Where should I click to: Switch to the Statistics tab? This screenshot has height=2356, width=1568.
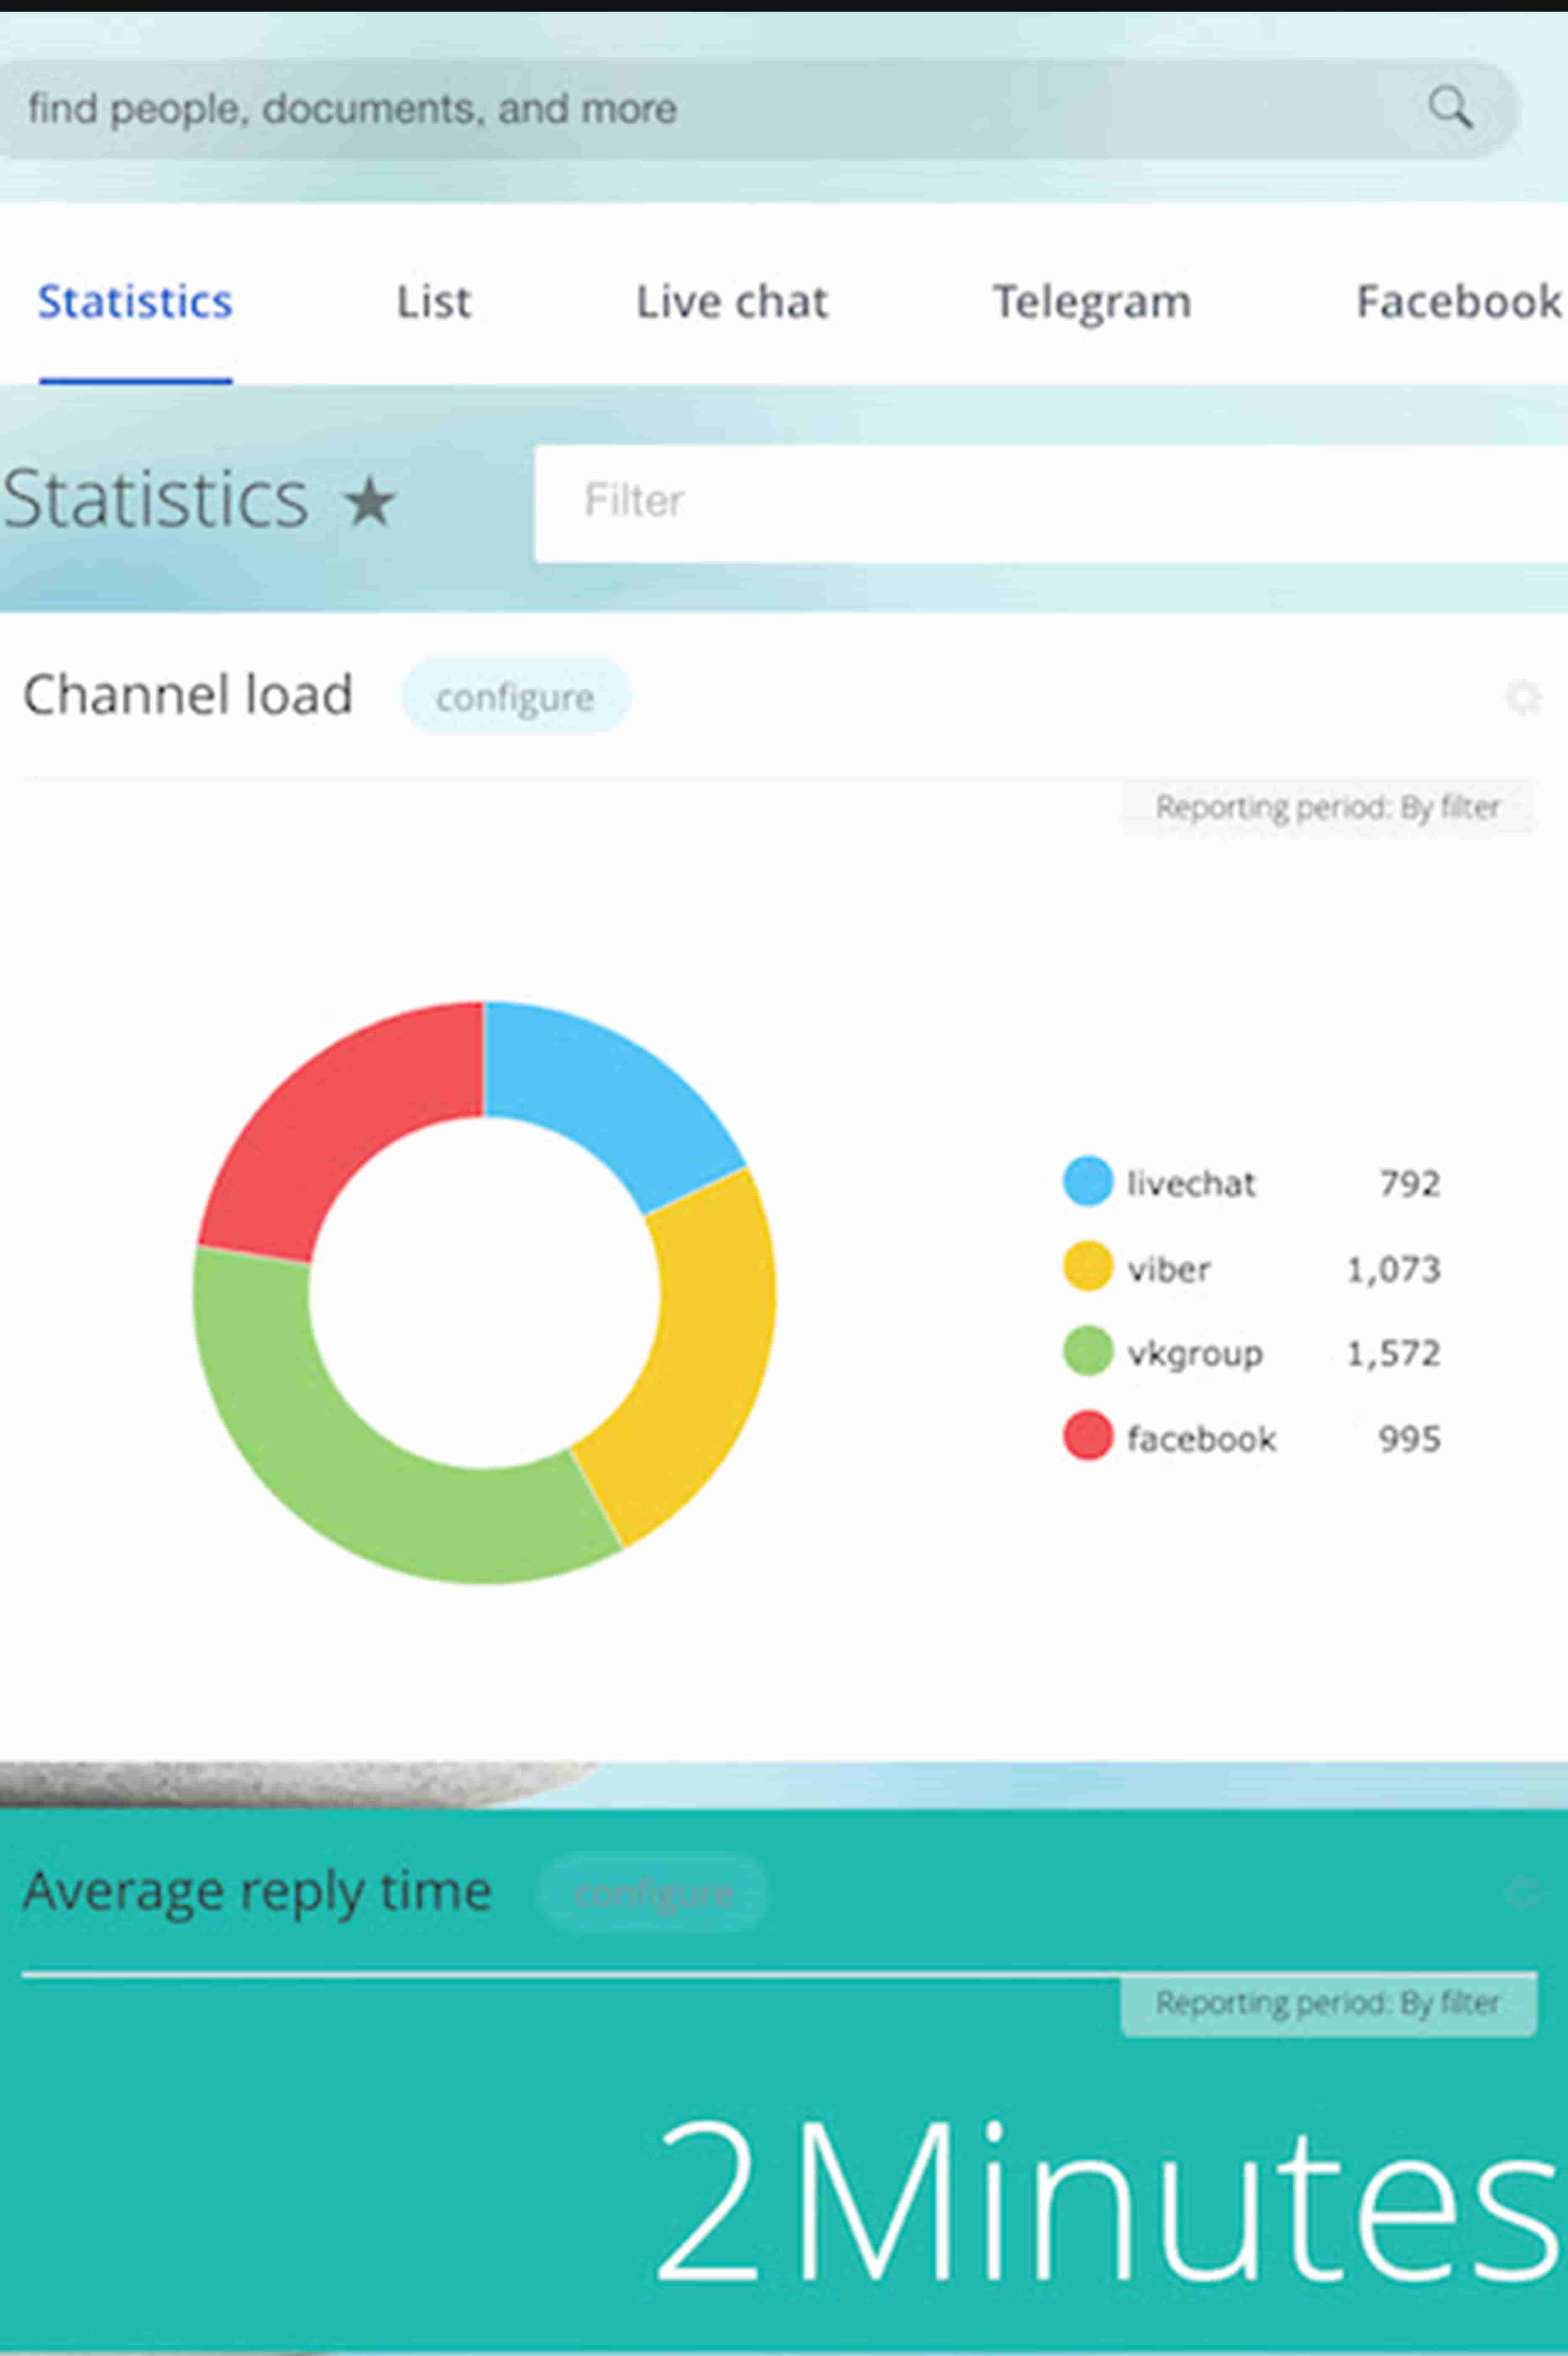[x=135, y=302]
